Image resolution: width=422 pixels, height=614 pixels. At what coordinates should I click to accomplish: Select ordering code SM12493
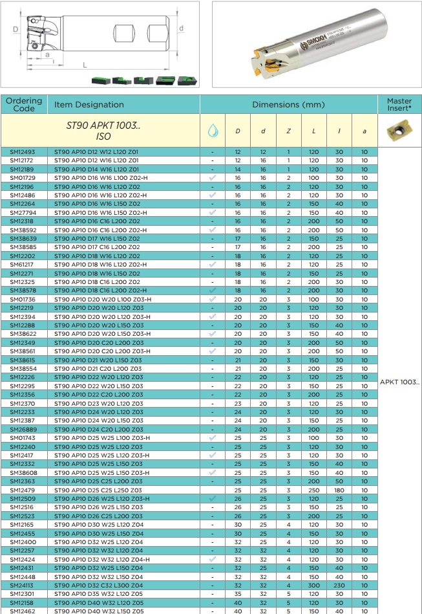point(22,152)
